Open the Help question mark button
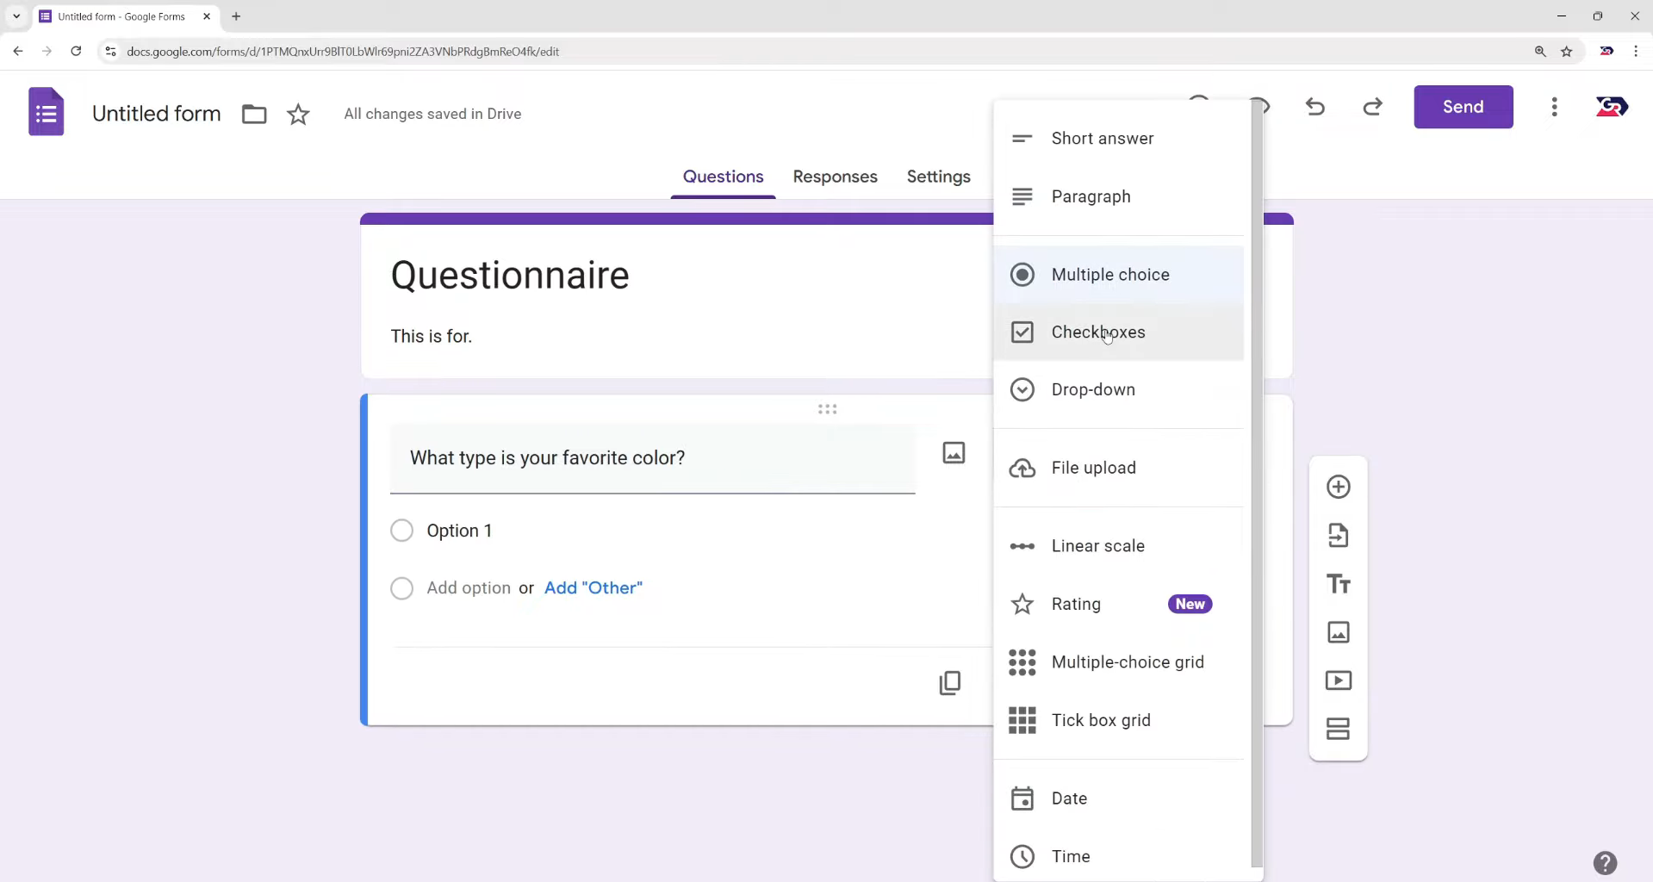 point(1606,863)
